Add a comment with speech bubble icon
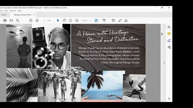The height and width of the screenshot is (108, 193). (x=113, y=20)
